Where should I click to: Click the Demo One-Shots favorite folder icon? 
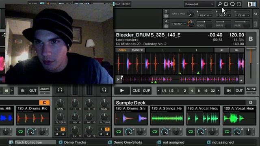(110, 142)
